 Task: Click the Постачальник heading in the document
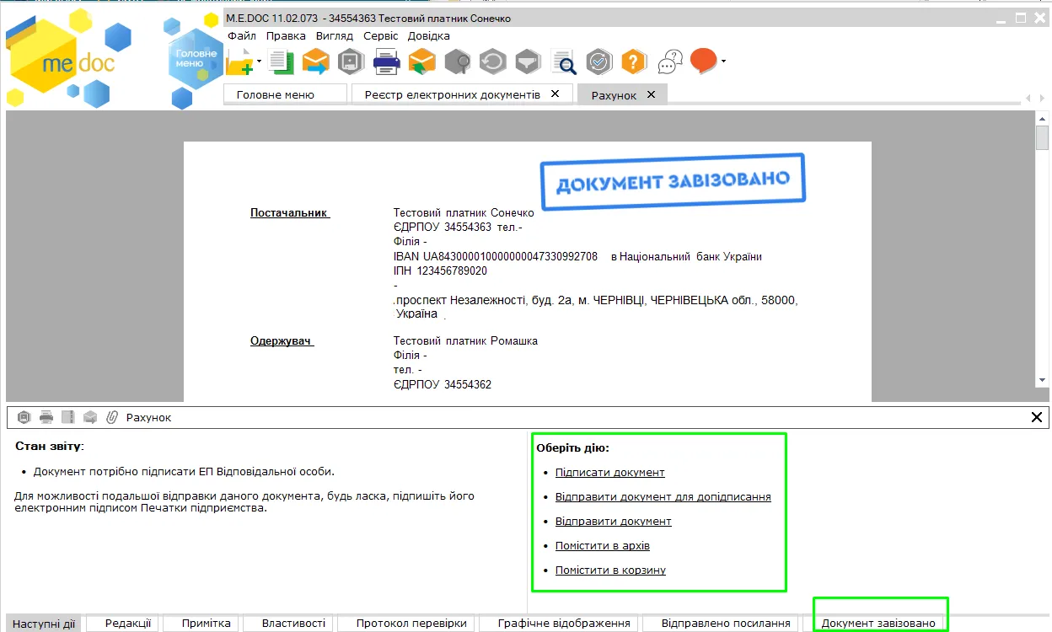[x=290, y=213]
